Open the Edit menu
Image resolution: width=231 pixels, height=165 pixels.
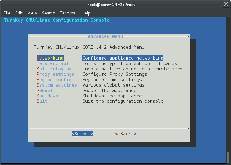[x=19, y=13]
